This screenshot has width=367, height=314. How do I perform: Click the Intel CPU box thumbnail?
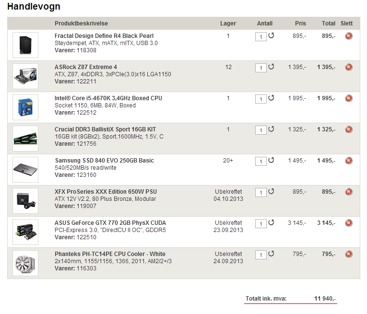click(25, 107)
